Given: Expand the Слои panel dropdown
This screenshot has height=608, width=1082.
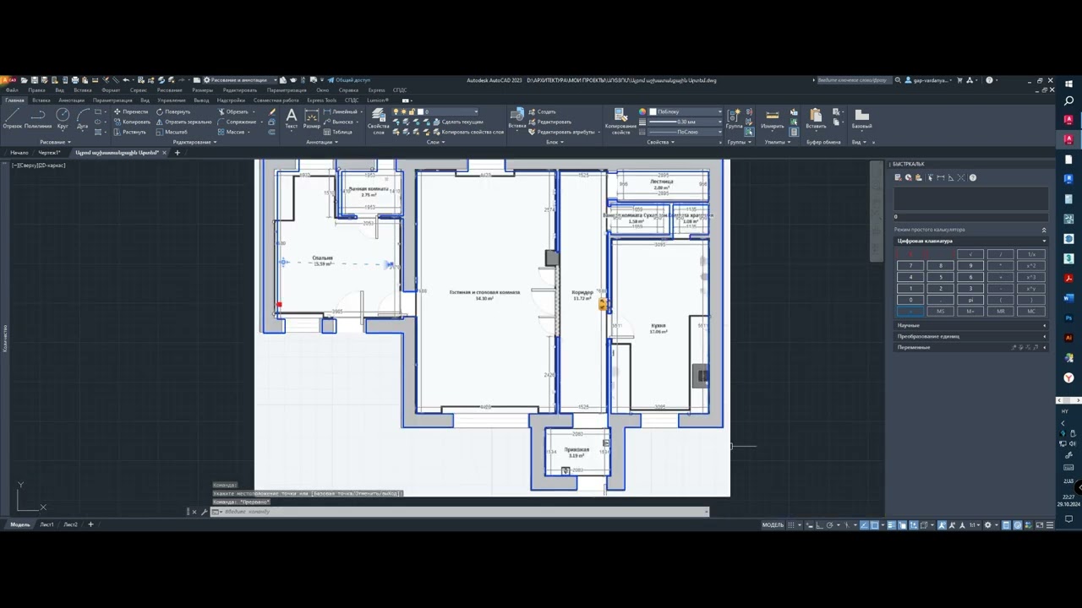Looking at the screenshot, I should coord(435,142).
